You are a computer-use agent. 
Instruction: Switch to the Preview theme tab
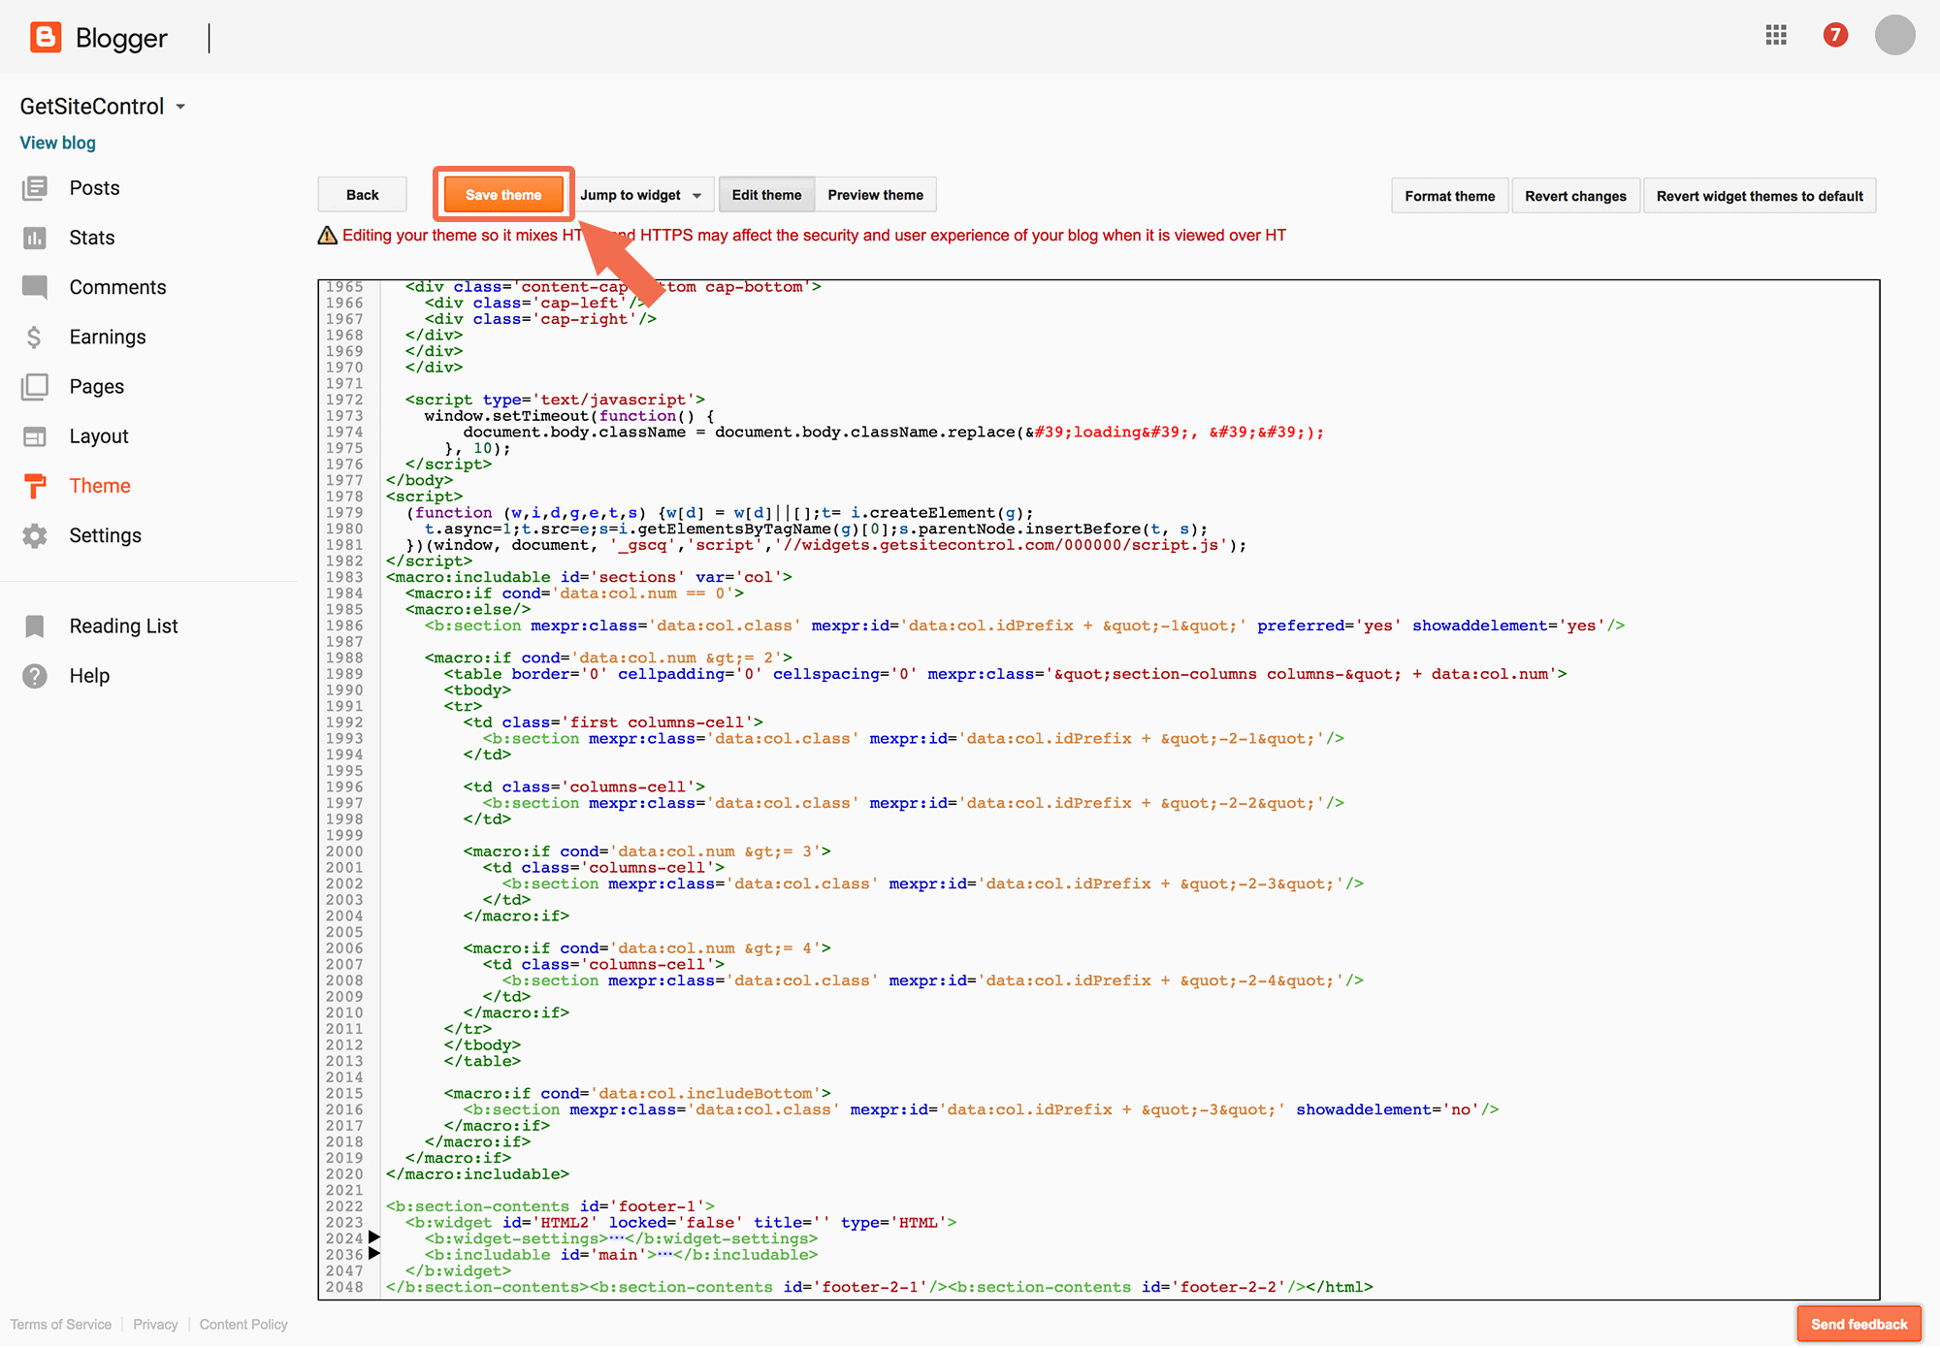[x=874, y=194]
